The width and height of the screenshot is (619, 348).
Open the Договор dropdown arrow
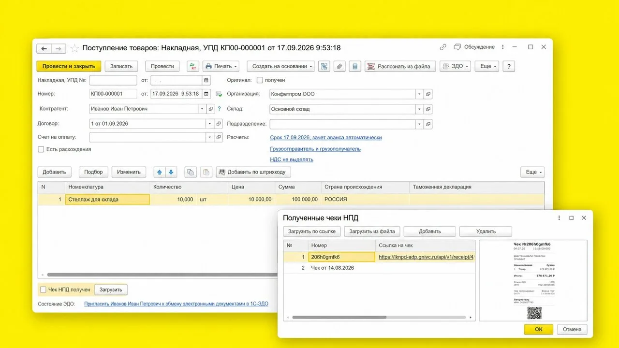tap(210, 124)
